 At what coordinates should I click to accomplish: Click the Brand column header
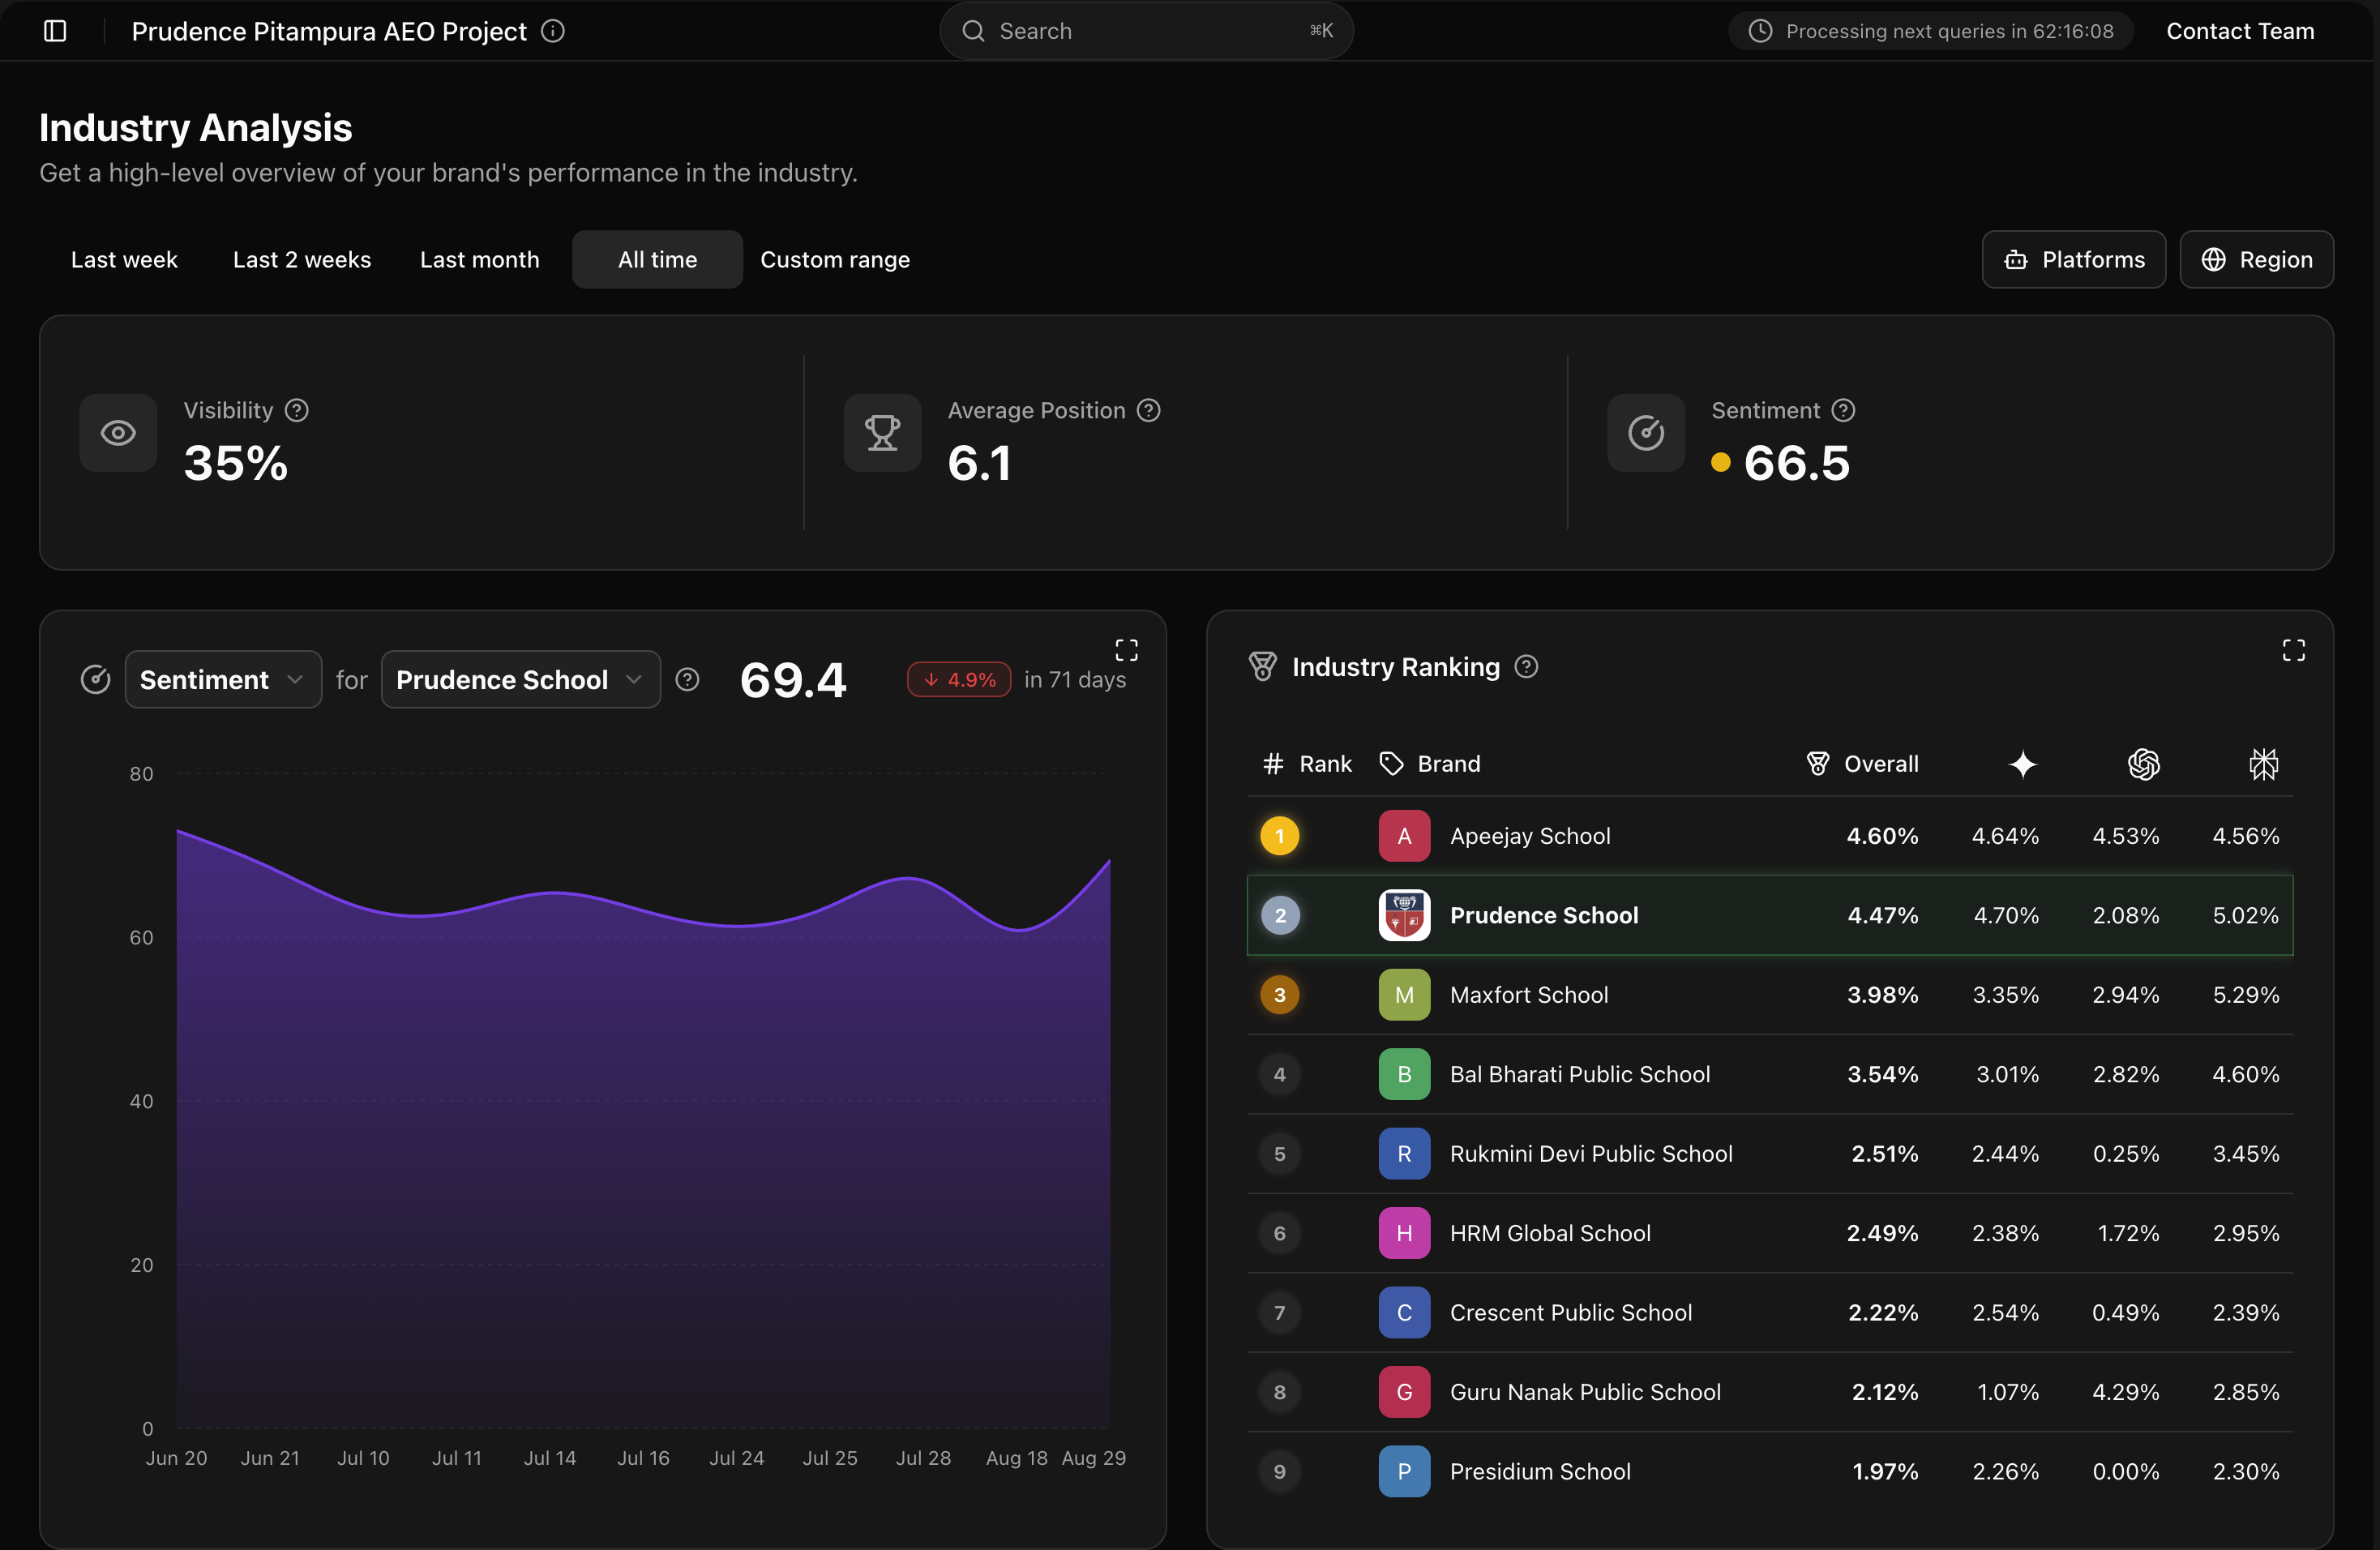tap(1430, 764)
